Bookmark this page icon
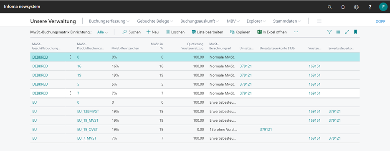 click(355, 32)
